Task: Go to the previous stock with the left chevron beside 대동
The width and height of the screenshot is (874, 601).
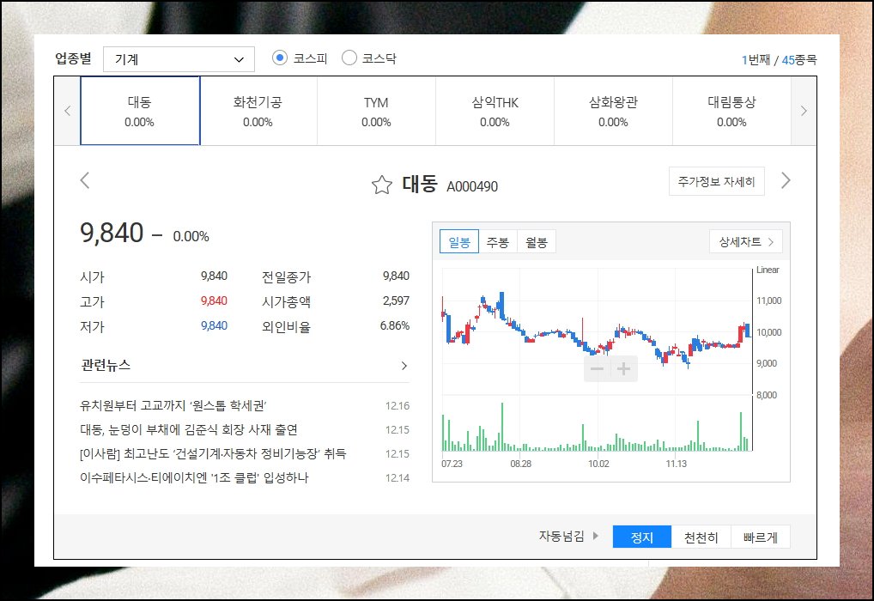Action: tap(85, 180)
